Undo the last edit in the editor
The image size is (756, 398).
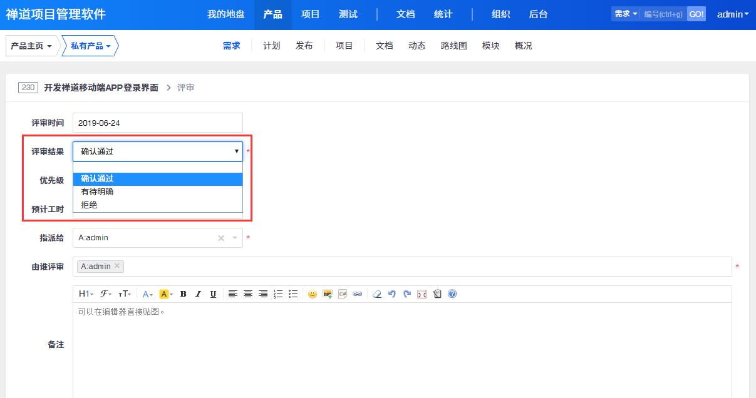[391, 294]
